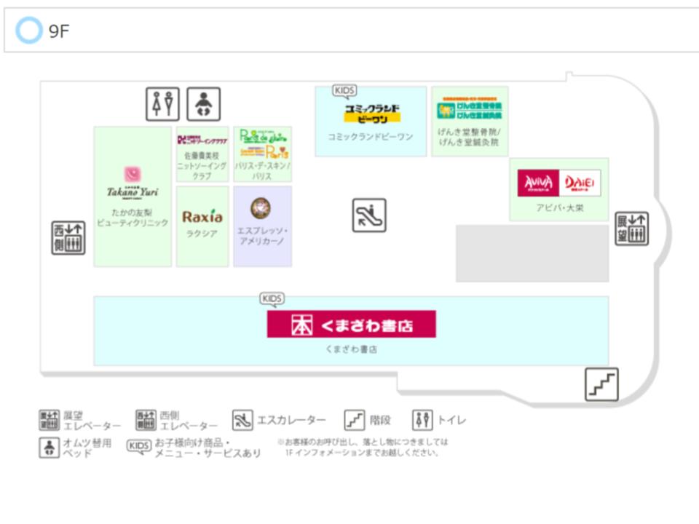This screenshot has height=524, width=699.
Task: Click the legend オムツ替用ベッド text
Action: click(x=87, y=448)
